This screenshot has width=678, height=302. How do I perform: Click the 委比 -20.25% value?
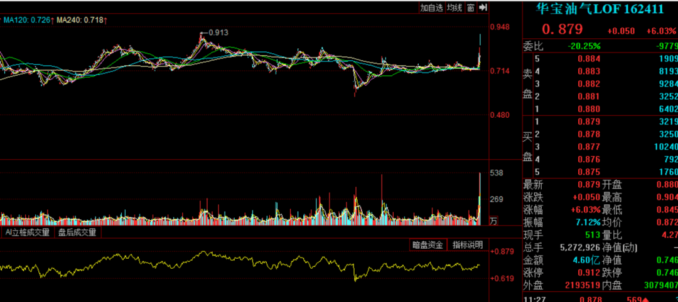pyautogui.click(x=584, y=46)
